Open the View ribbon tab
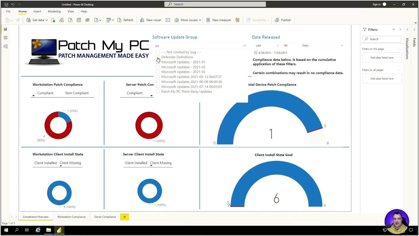This screenshot has width=419, height=236. (71, 11)
